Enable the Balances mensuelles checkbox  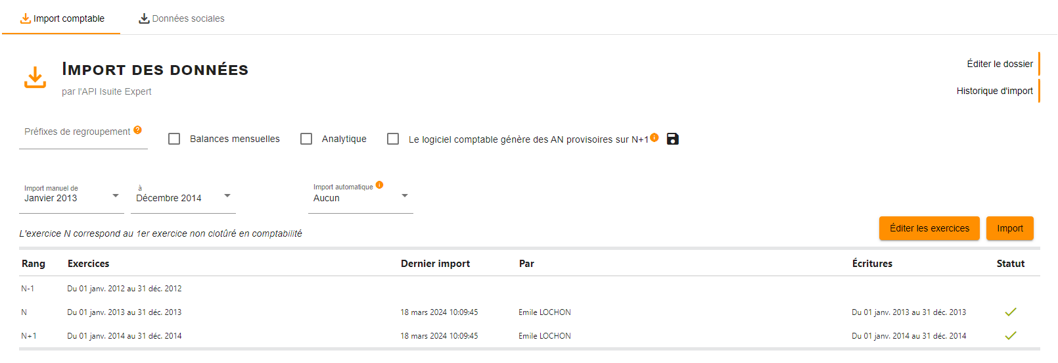pos(174,139)
